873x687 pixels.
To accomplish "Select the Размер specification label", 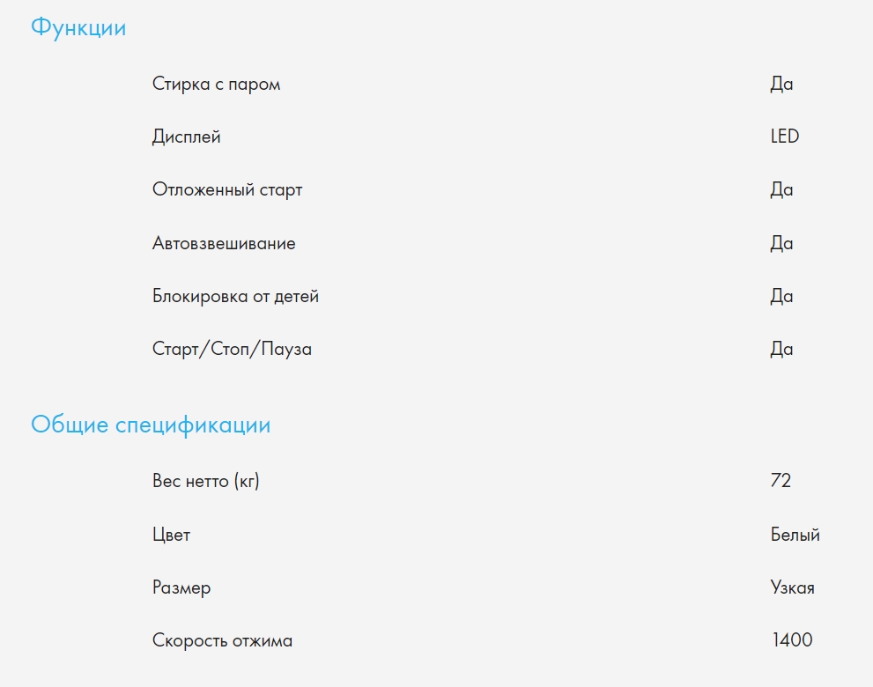I will tap(181, 587).
